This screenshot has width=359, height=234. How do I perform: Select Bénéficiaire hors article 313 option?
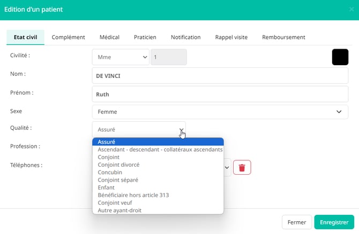133,196
